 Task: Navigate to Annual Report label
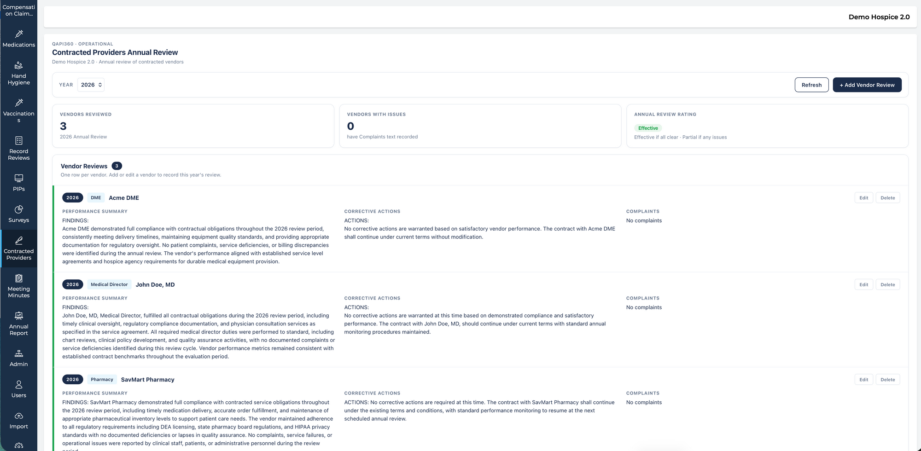click(19, 330)
